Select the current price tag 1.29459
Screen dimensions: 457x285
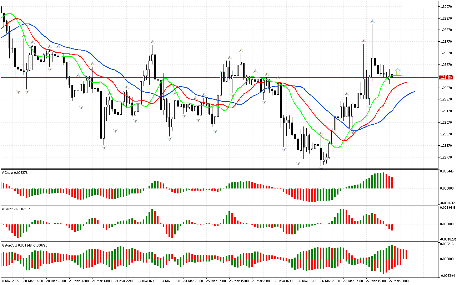coord(447,77)
